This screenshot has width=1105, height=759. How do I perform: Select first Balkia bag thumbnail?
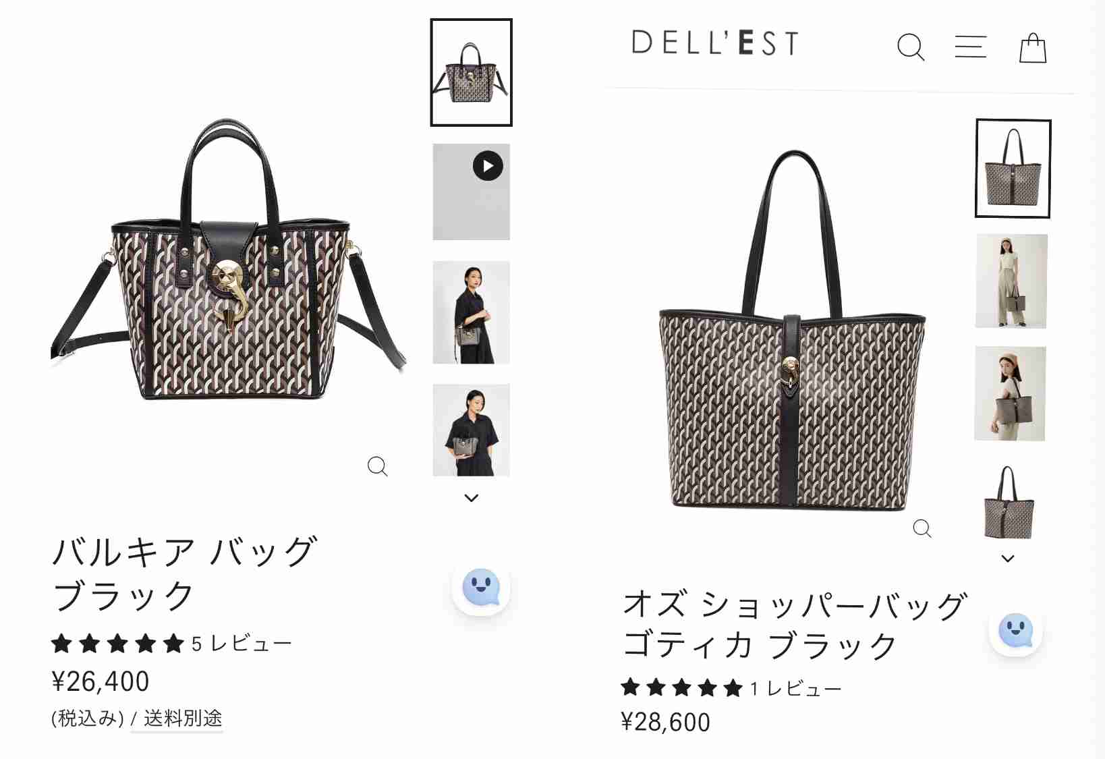(472, 72)
